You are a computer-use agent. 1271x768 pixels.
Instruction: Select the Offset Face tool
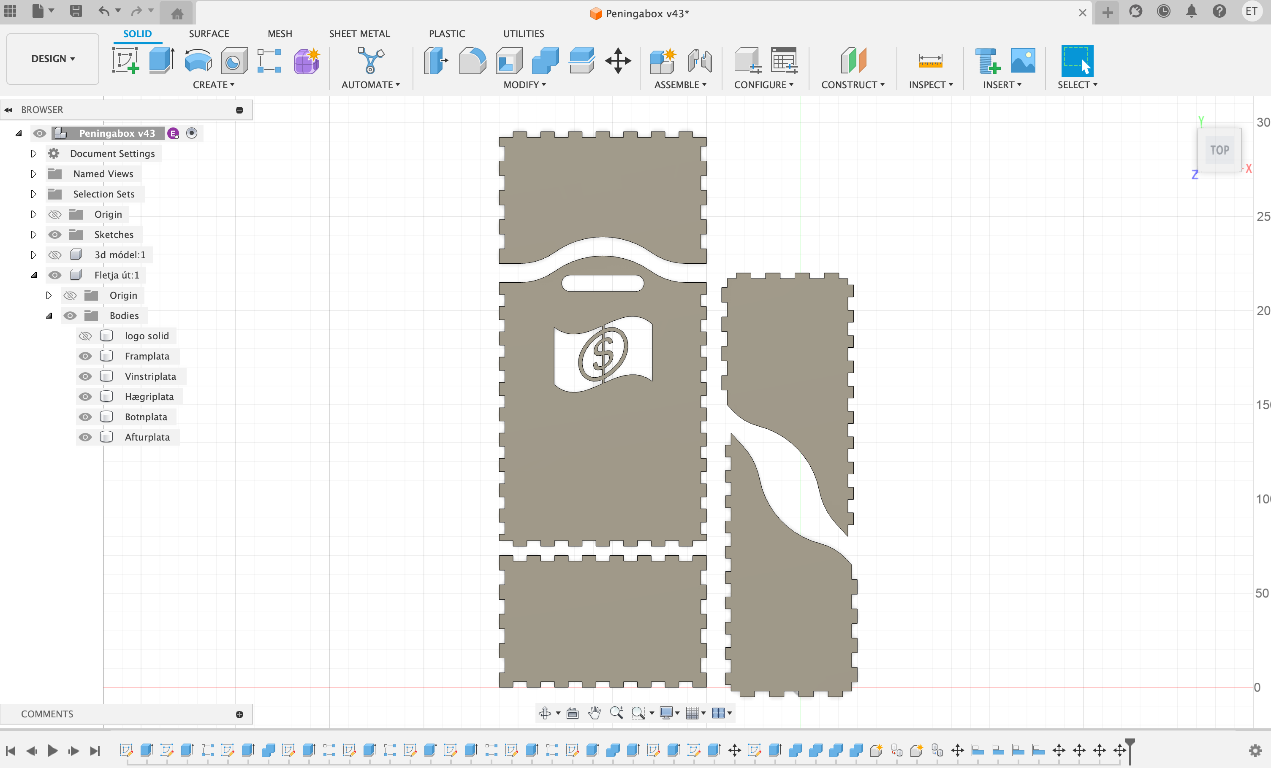[582, 61]
